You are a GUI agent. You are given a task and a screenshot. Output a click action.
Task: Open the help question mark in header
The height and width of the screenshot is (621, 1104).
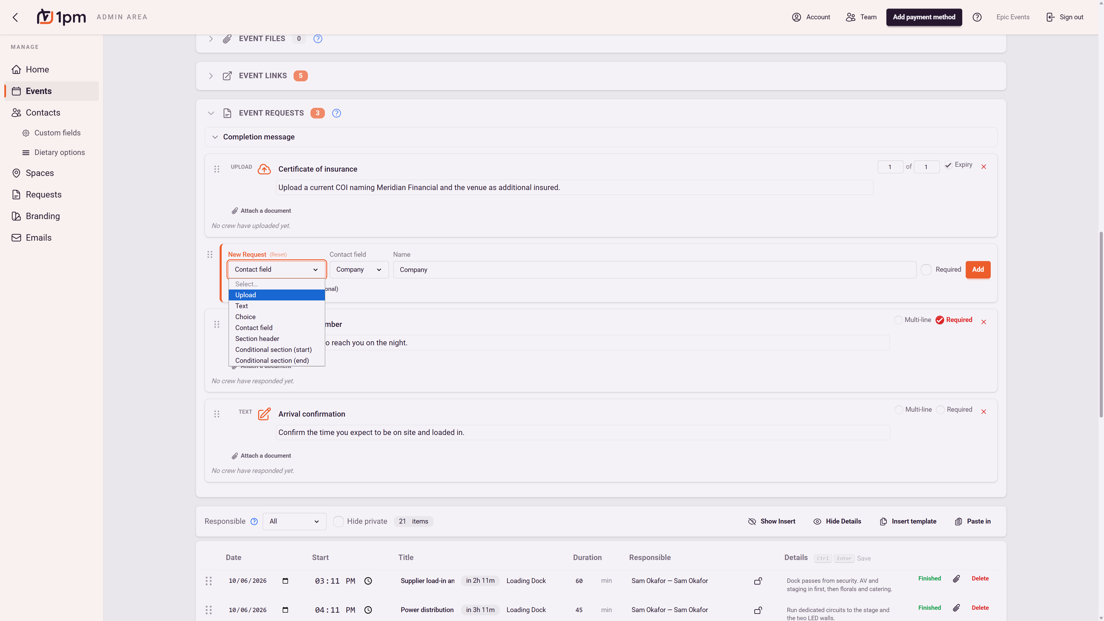click(x=977, y=17)
